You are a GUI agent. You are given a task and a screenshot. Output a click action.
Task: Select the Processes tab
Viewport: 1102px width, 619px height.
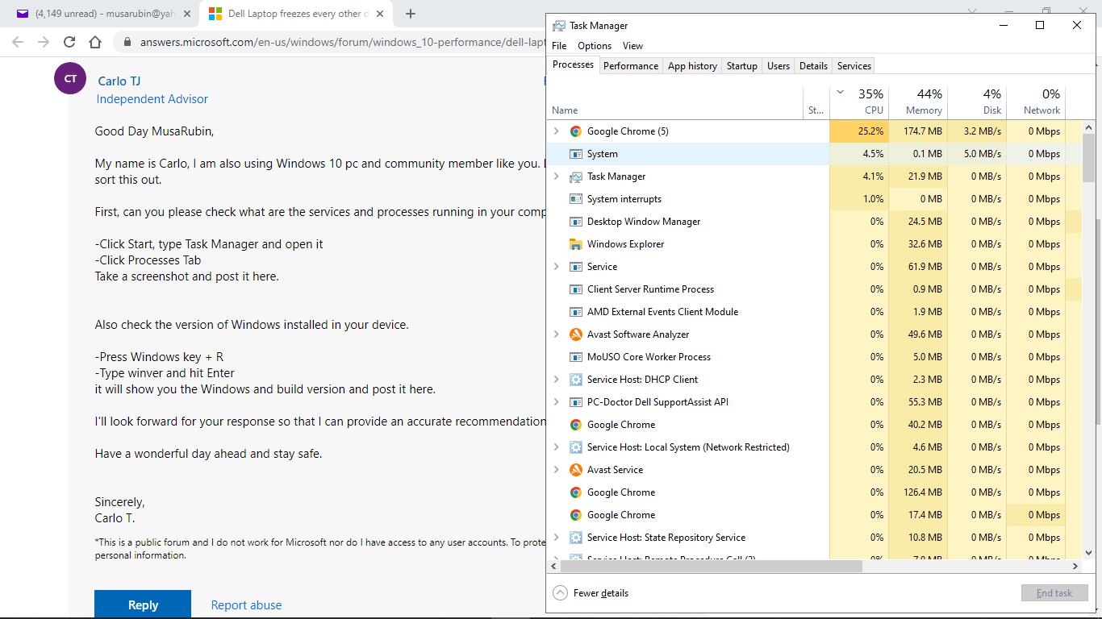[574, 64]
